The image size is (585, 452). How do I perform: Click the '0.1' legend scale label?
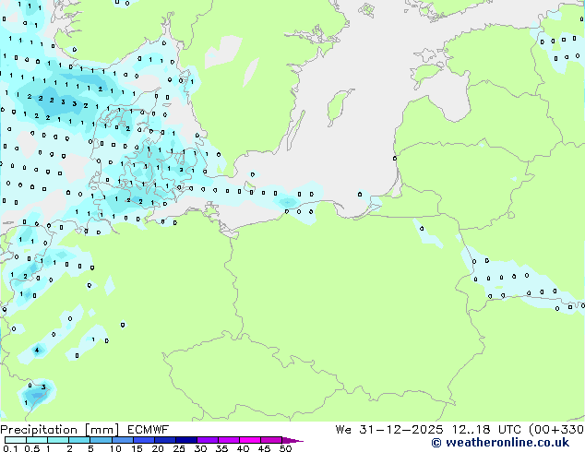tap(10, 448)
